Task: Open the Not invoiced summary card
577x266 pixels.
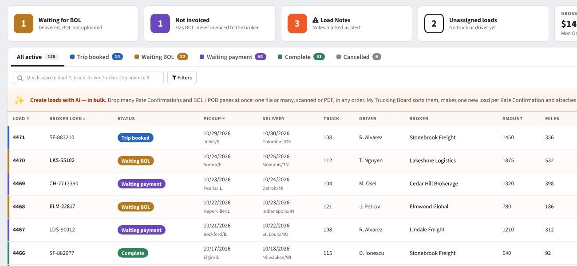Action: click(209, 23)
